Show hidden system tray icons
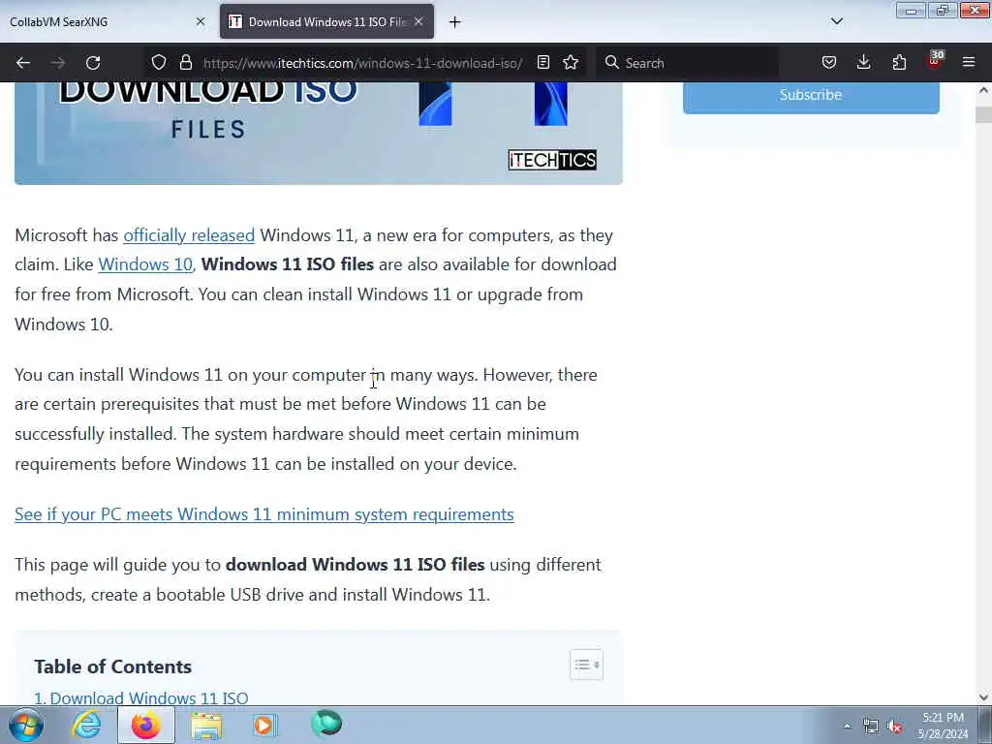This screenshot has width=992, height=744. [847, 726]
